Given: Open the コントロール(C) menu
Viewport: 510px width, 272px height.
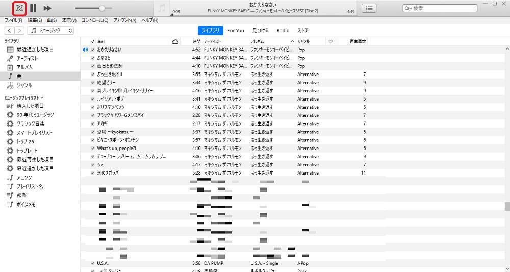Looking at the screenshot, I should [x=95, y=20].
